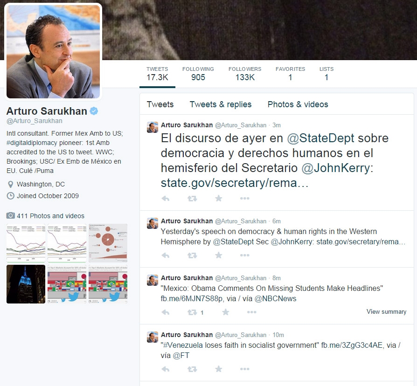Image resolution: width=417 pixels, height=386 pixels.
Task: Favorite the 3m El discurso tweet
Action: pos(219,198)
